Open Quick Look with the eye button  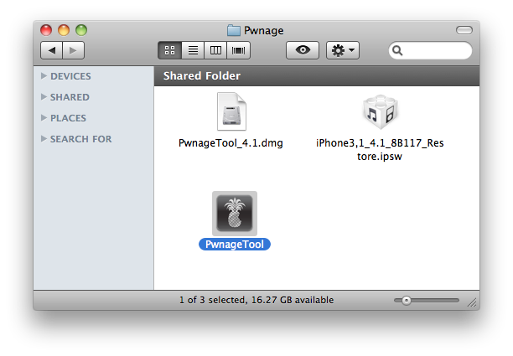(303, 50)
